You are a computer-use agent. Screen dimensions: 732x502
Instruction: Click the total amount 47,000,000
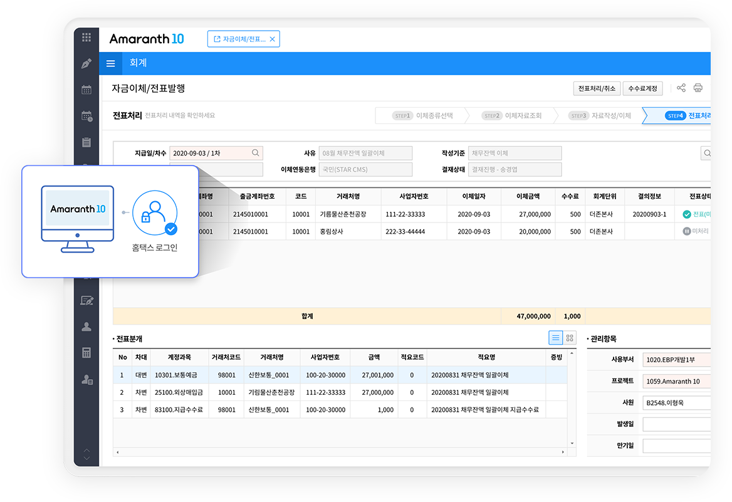[x=533, y=316]
